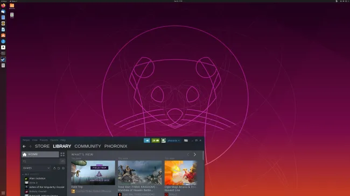Open Steam app menu in top bar
Viewport: 350px width, 196px height.
(13, 1)
